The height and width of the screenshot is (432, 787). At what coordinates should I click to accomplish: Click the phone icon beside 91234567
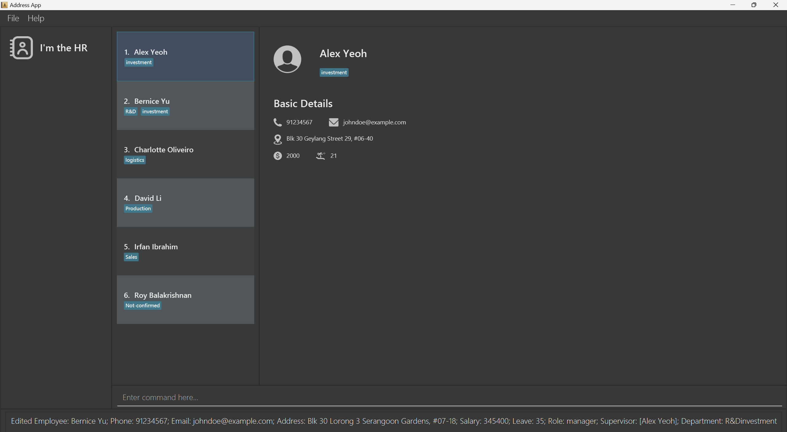pyautogui.click(x=277, y=122)
